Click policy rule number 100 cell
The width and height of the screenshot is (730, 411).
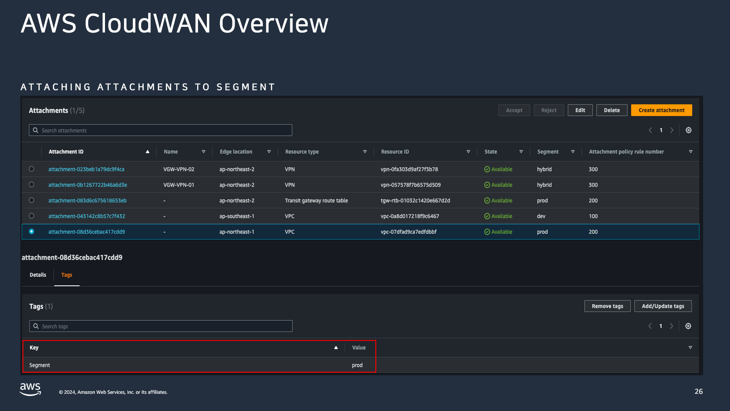point(593,216)
